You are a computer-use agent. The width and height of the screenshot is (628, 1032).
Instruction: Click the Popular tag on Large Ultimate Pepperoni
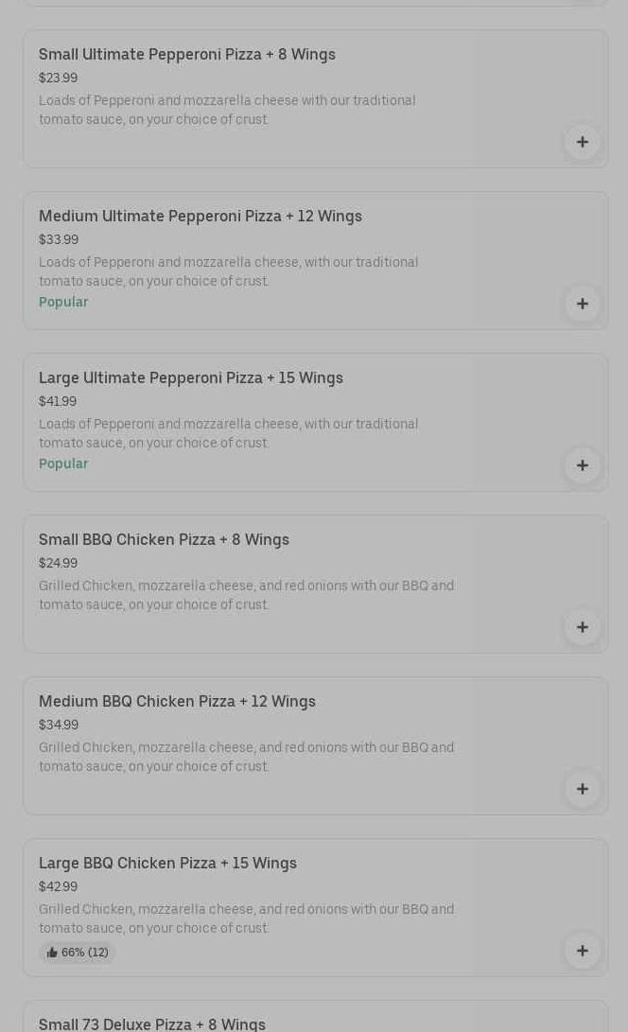click(x=63, y=464)
